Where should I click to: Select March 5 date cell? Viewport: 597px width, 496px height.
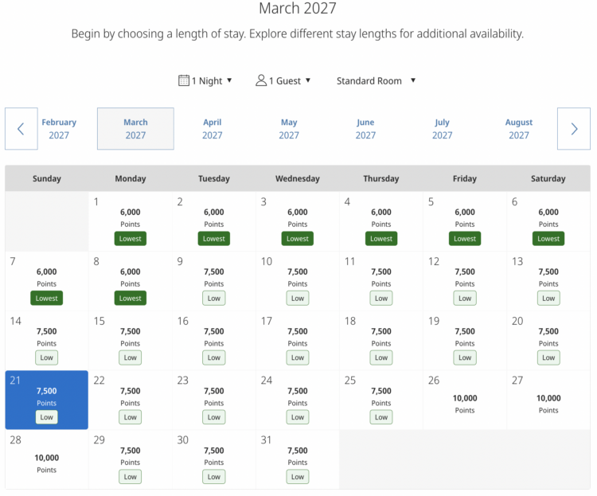coord(465,221)
